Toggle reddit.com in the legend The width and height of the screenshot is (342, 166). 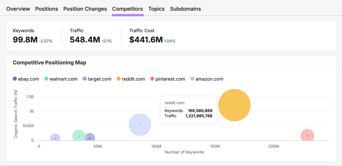pyautogui.click(x=131, y=79)
